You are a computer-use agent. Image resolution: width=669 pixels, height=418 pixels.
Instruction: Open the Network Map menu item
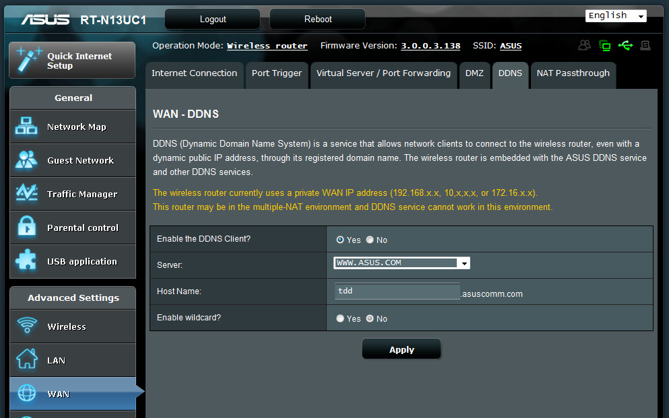(x=73, y=127)
